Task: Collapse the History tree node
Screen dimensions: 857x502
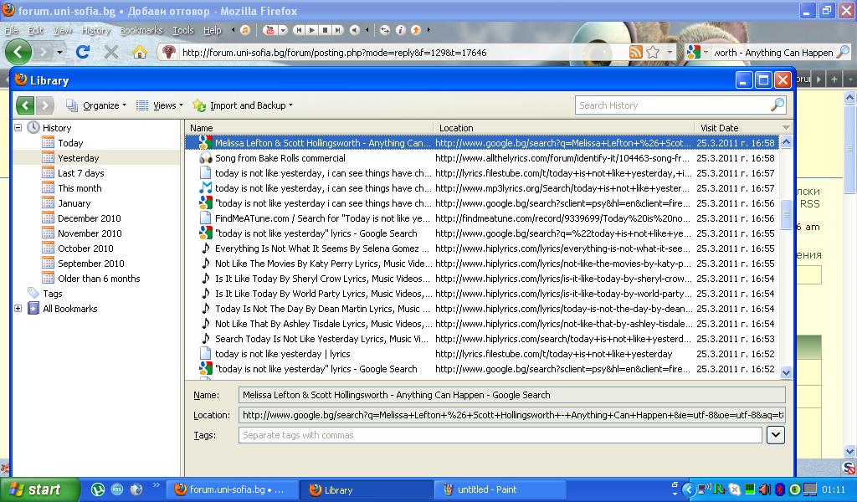Action: tap(18, 128)
